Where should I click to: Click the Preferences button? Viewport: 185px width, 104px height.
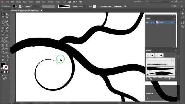click(118, 6)
